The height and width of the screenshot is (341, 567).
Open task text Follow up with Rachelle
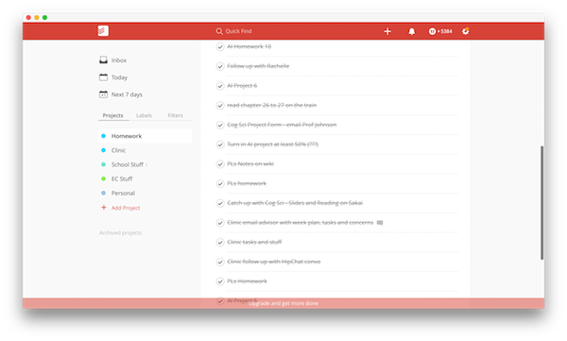(258, 66)
